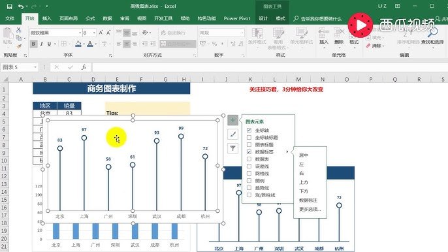Open the number format dropdown 常规
This screenshot has width=448, height=252.
[x=242, y=33]
